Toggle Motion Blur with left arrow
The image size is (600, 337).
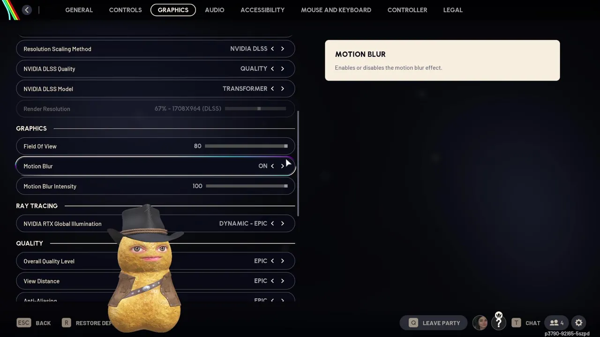click(x=272, y=166)
